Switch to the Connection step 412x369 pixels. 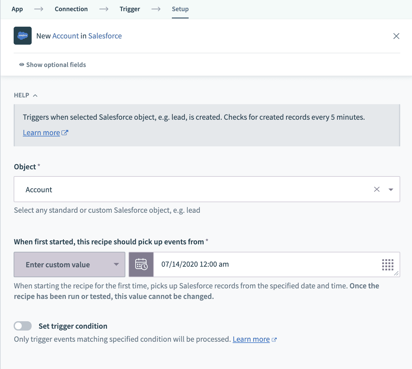click(x=71, y=9)
